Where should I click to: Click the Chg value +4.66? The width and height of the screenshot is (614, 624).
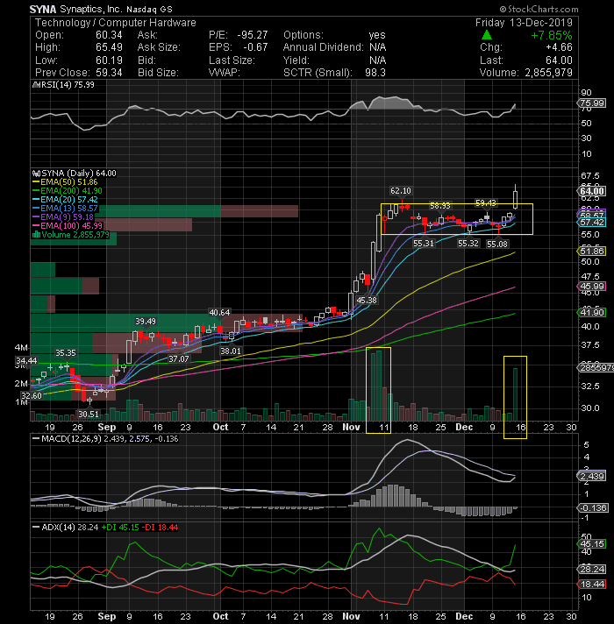(558, 47)
